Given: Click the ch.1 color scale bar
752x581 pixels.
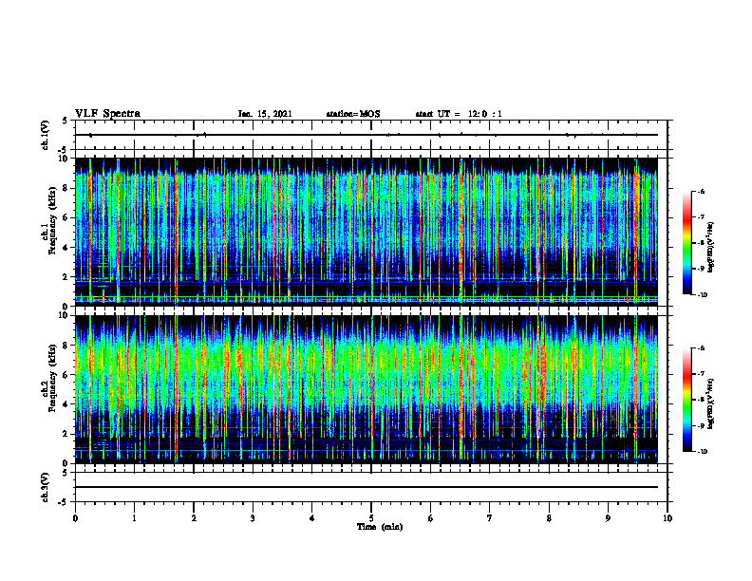Looking at the screenshot, I should tap(687, 243).
